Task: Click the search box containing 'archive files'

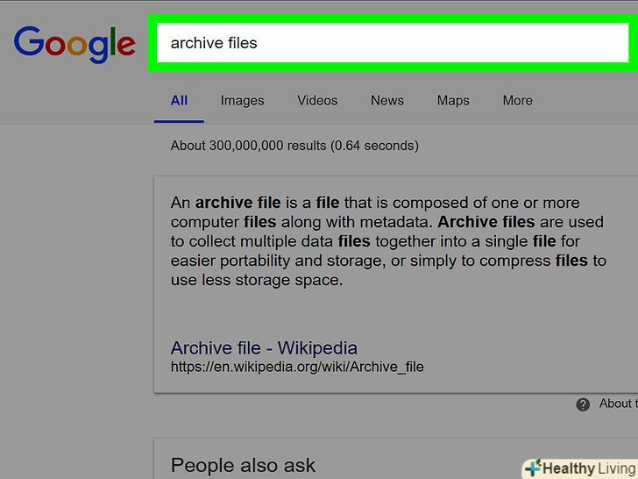Action: tap(389, 42)
